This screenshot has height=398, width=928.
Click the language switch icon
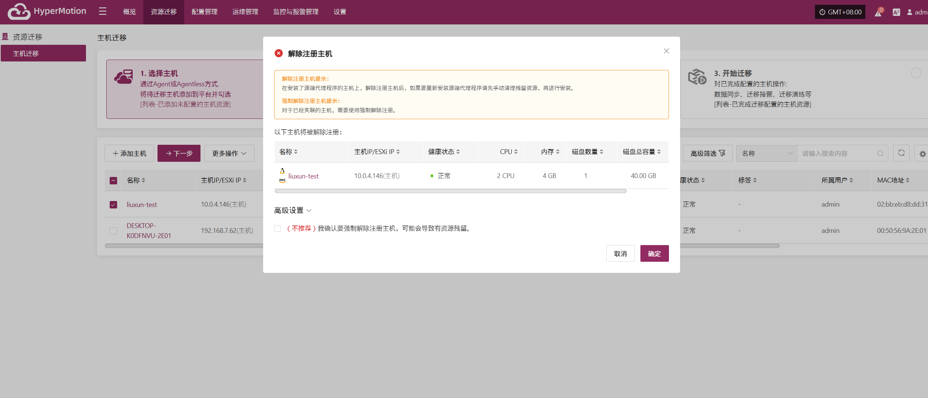[896, 13]
